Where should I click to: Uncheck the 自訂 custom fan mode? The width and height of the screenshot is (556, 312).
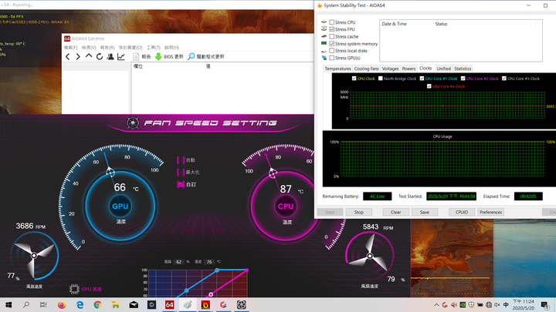(x=181, y=184)
